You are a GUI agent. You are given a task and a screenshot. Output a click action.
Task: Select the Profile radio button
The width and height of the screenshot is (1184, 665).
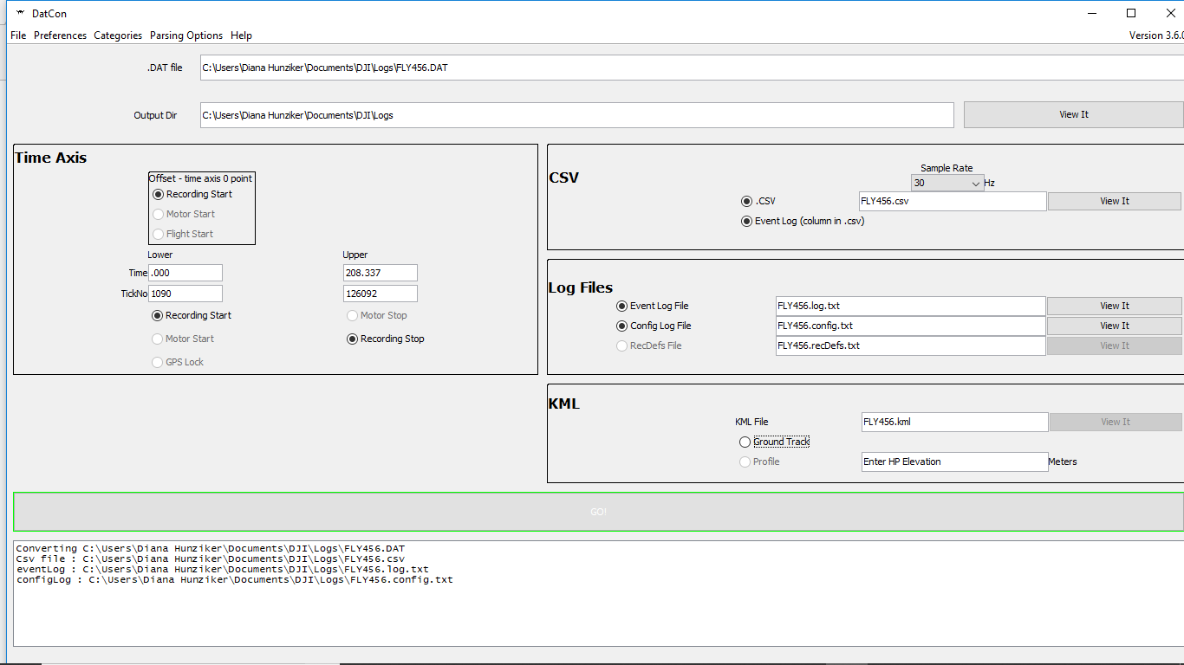[x=745, y=462]
